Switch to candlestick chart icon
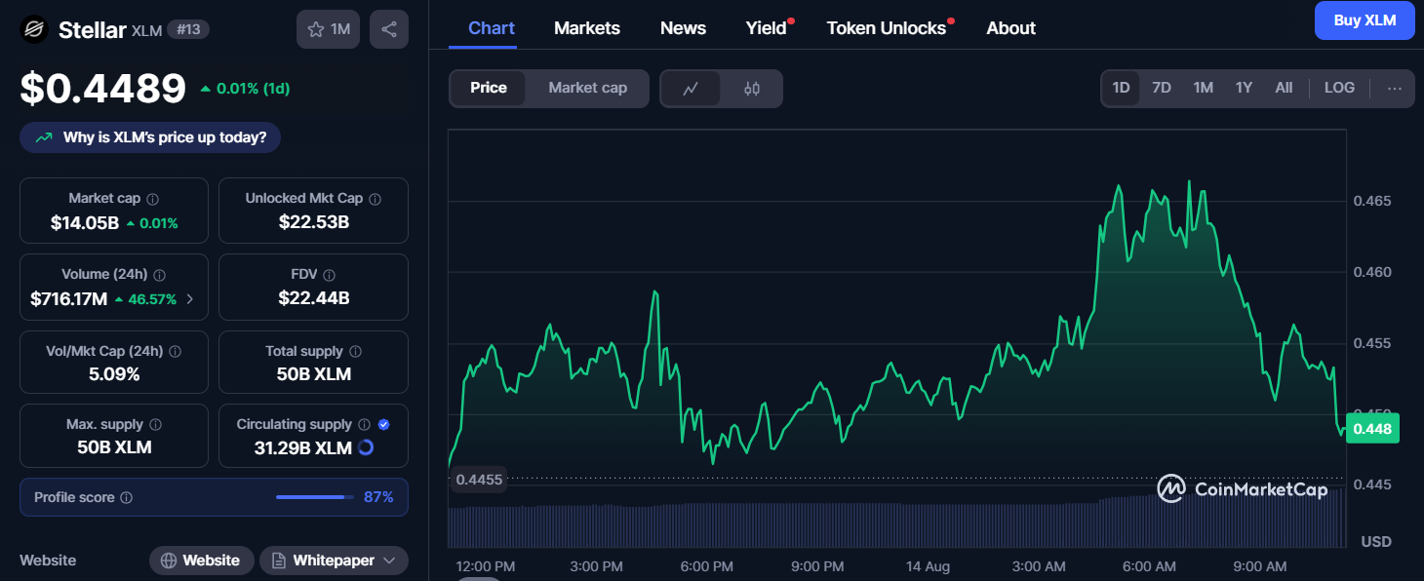 (751, 89)
